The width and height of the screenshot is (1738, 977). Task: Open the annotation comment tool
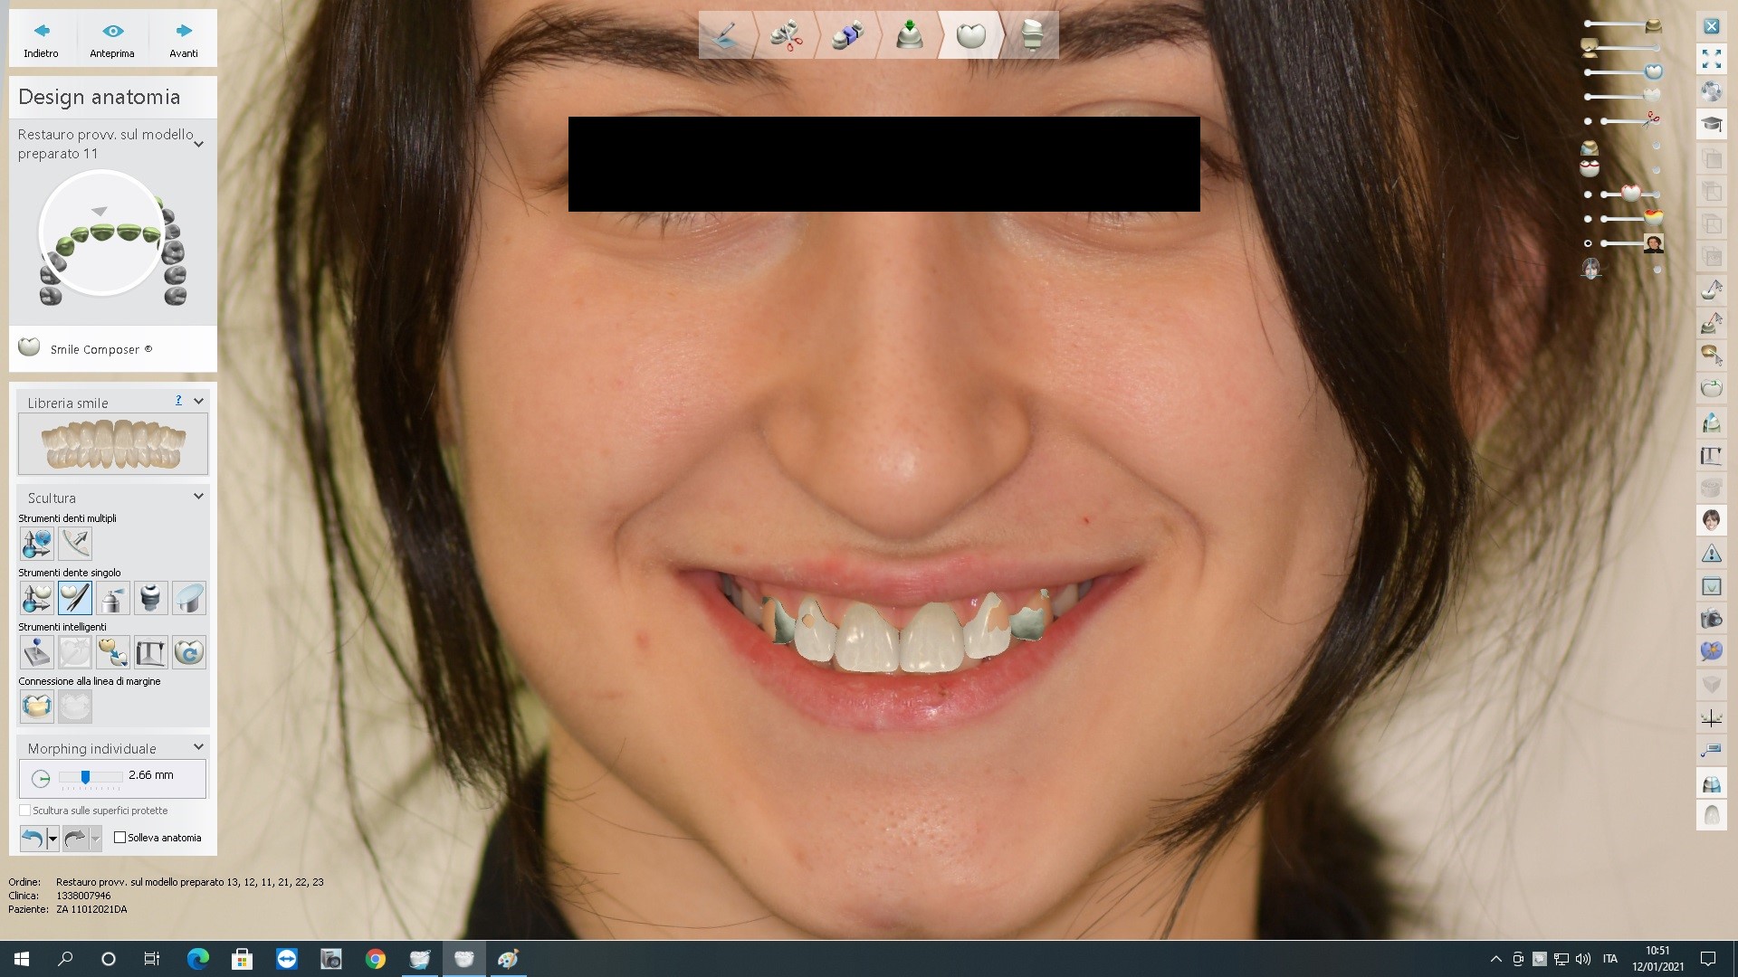click(1711, 752)
